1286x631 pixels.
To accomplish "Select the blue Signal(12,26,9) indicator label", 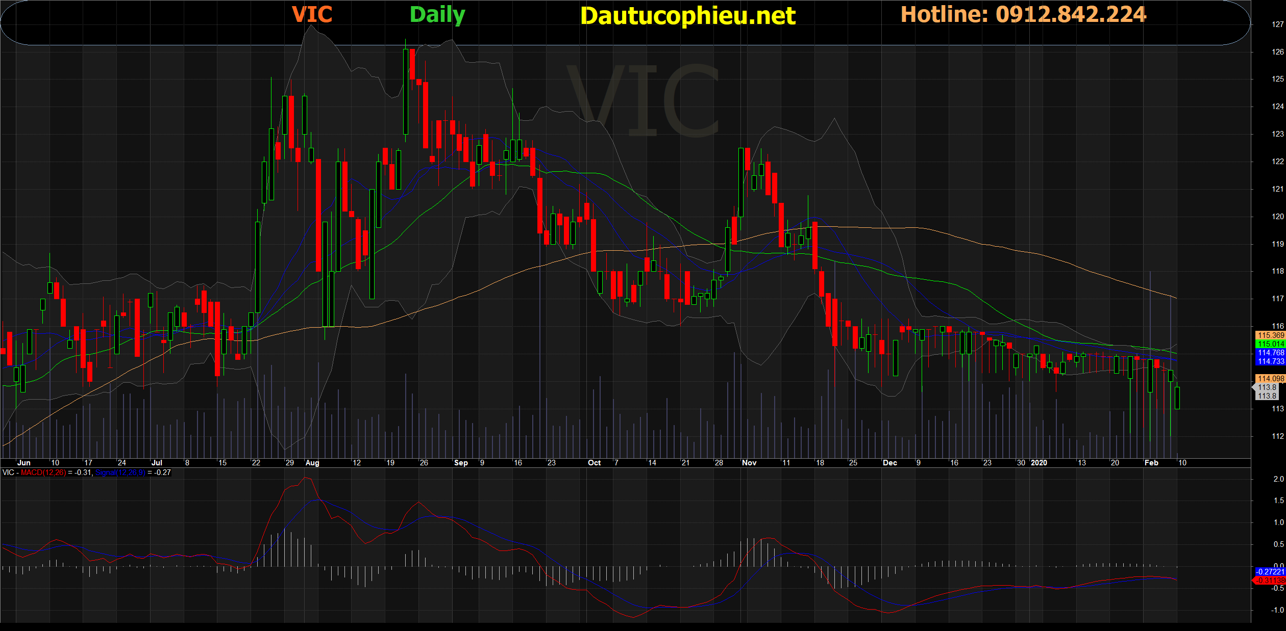I will [x=120, y=472].
